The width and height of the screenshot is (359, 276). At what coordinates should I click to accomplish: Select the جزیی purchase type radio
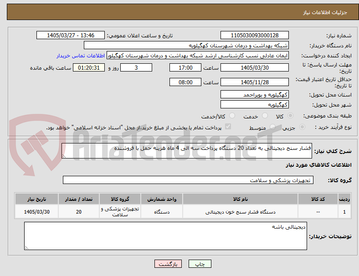tap(302, 127)
